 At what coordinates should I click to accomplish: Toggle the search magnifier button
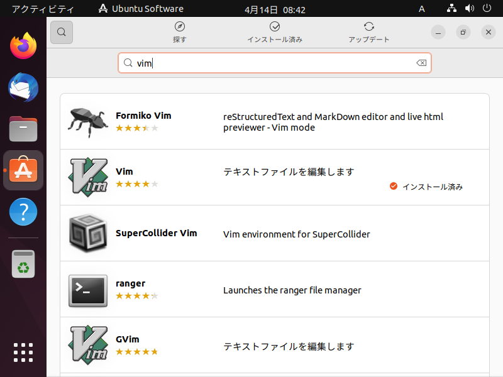(61, 32)
